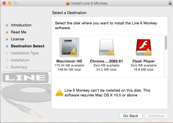The width and height of the screenshot is (173, 123).
Task: Click the Flash Player label
Action: click(144, 61)
